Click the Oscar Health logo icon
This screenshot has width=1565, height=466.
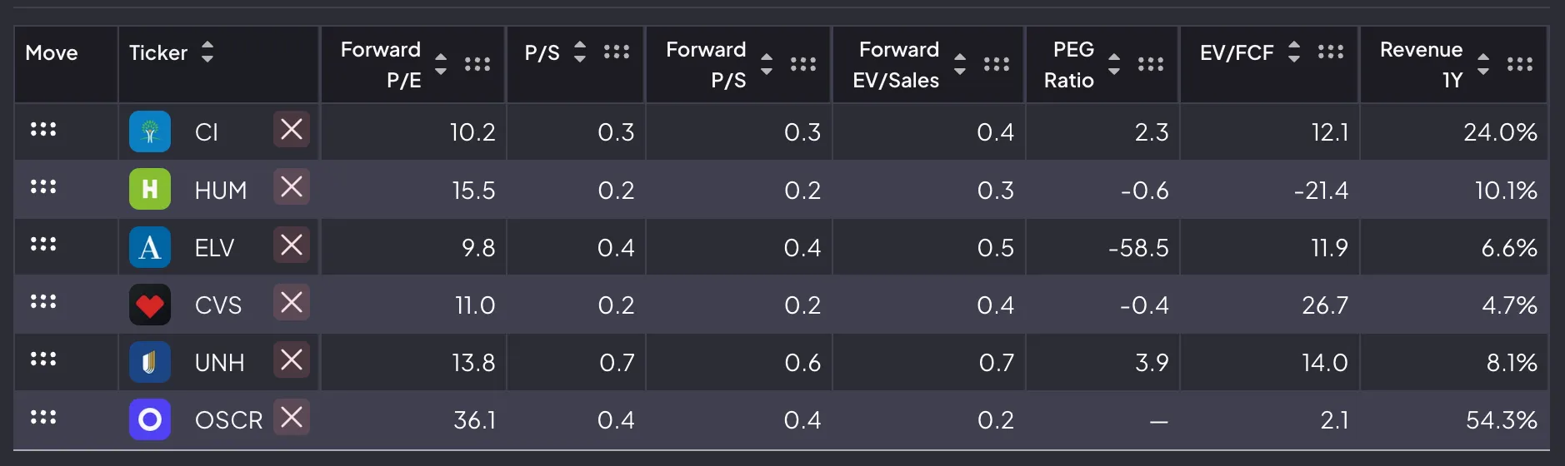150,419
